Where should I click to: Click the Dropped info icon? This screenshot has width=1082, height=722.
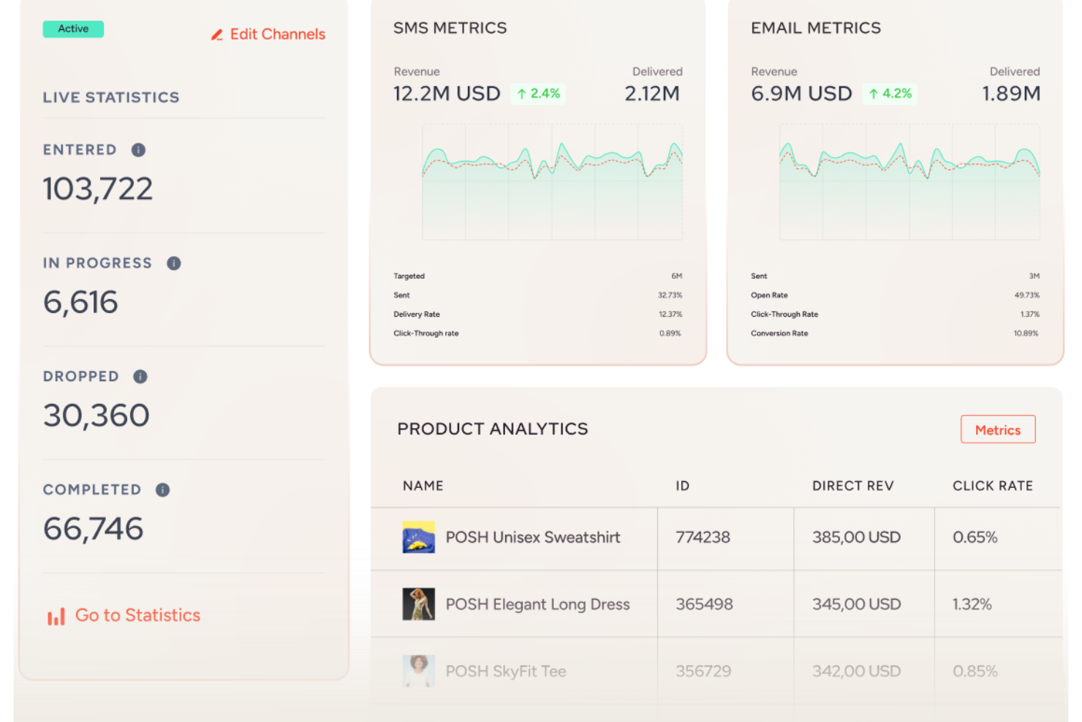140,377
